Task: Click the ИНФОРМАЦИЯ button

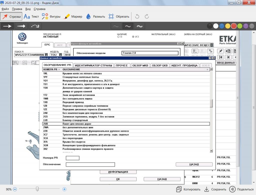Action: pos(118,172)
